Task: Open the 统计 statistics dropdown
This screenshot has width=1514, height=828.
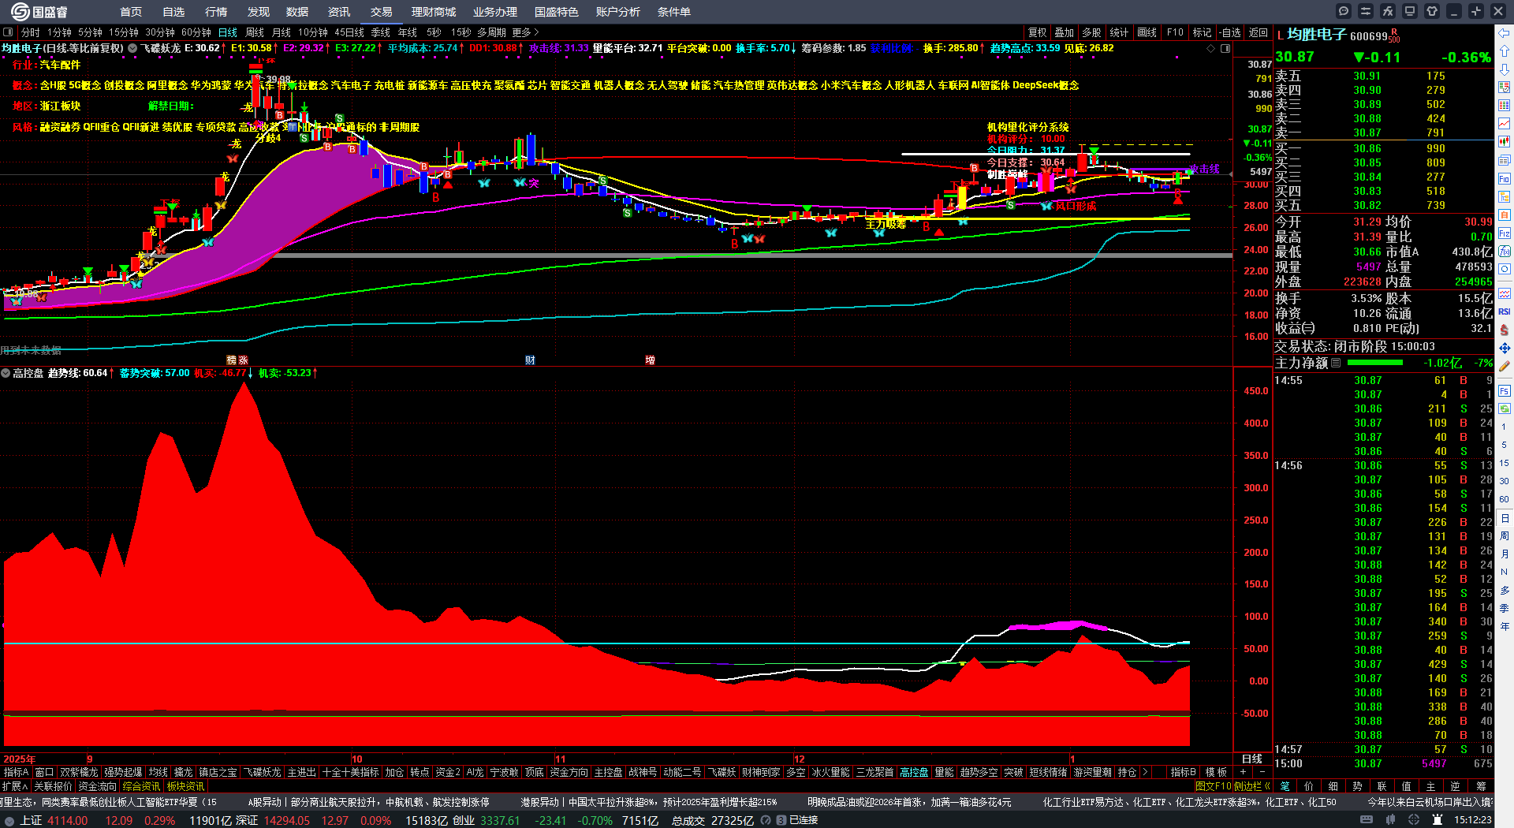Action: coord(1119,32)
